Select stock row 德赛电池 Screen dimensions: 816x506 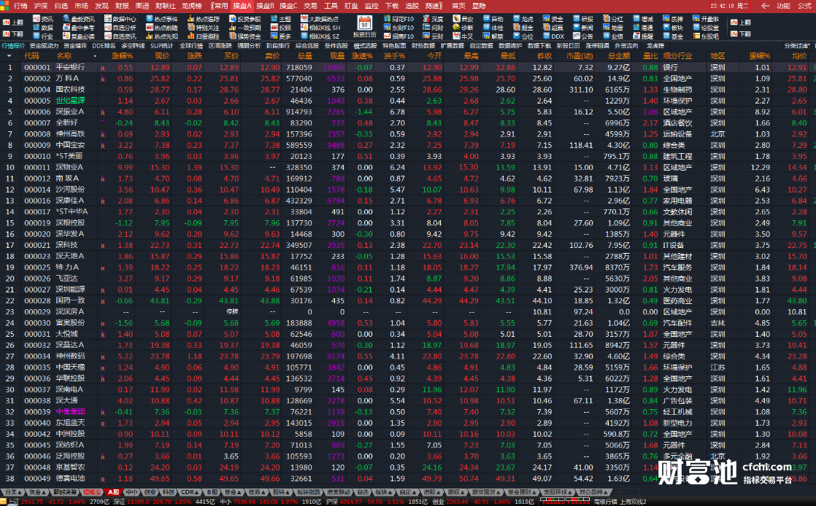point(408,478)
